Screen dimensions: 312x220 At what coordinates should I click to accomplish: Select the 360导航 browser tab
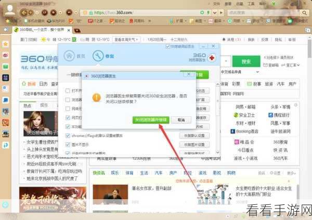(x=42, y=30)
